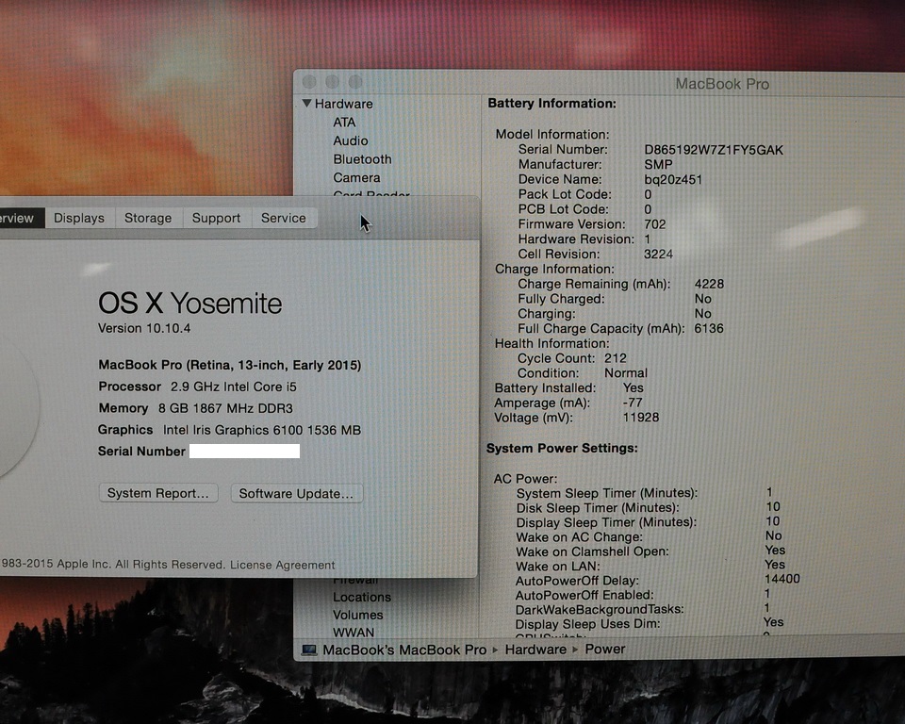Click the Condition value Normal
The width and height of the screenshot is (905, 724).
coord(626,373)
